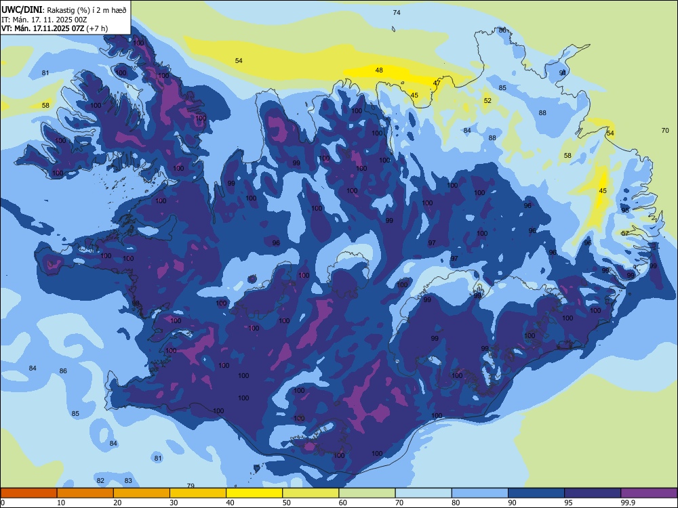
Task: Click the 40–50 bright yellow legend swatch
Action: (254, 493)
